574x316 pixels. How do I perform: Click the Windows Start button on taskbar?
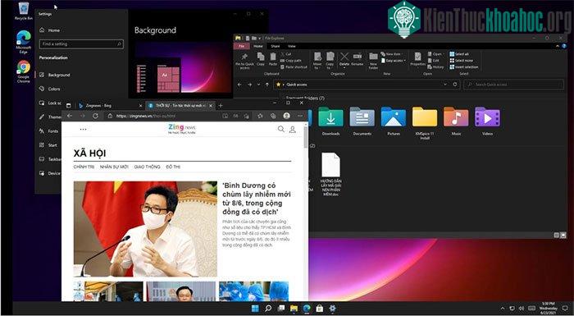click(x=255, y=309)
